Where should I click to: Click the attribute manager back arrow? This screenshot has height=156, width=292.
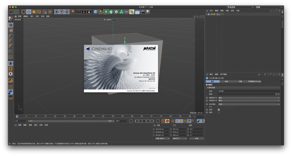point(259,74)
